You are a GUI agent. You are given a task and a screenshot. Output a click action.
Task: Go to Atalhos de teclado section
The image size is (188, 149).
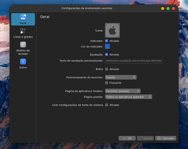(x=23, y=49)
